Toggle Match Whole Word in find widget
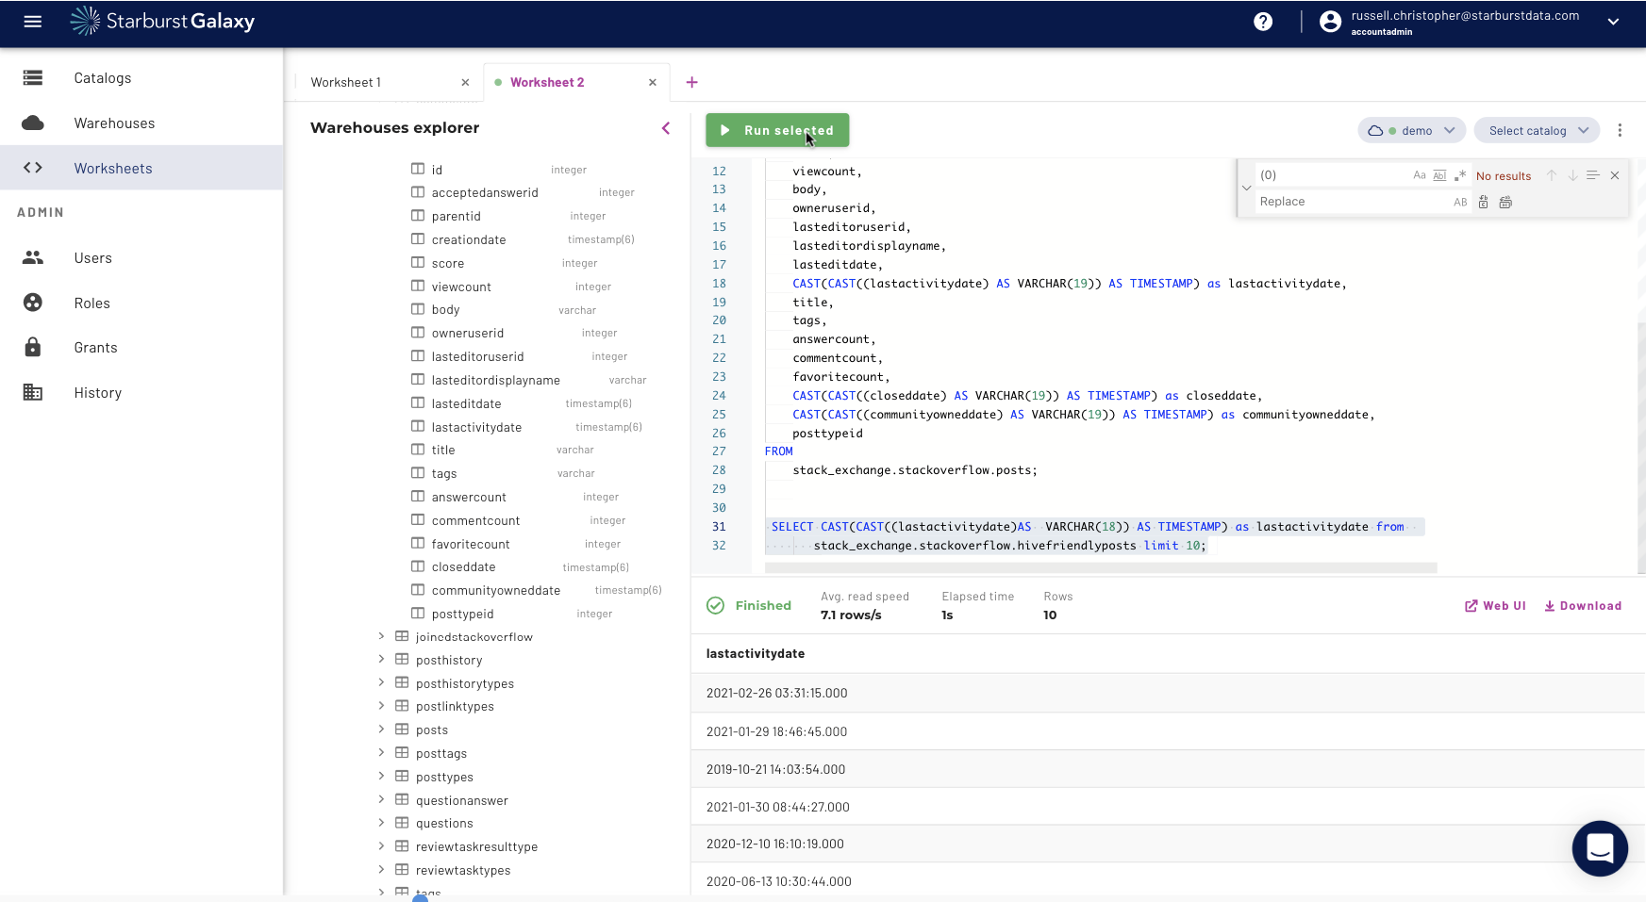 coord(1439,175)
